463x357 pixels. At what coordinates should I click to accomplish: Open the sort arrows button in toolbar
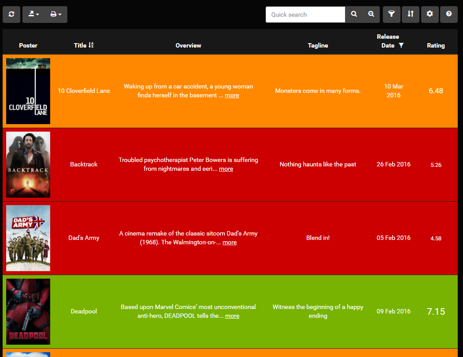click(x=411, y=15)
